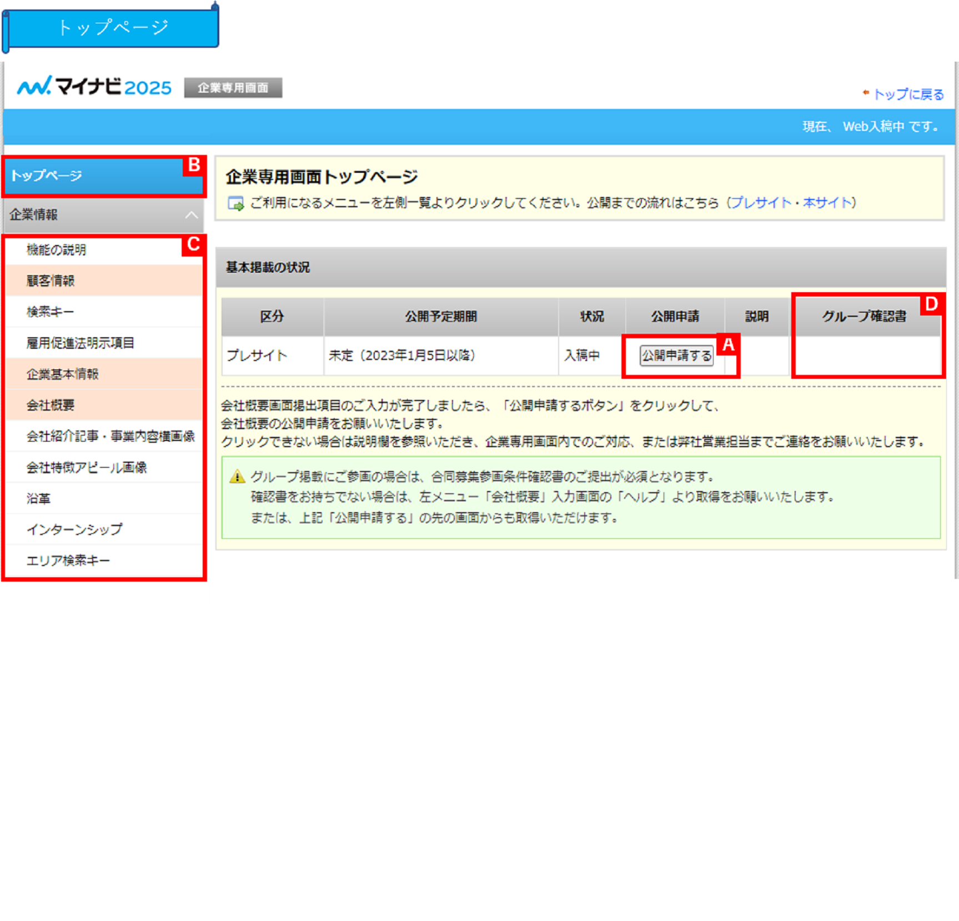Open 検索キー menu item
The image size is (959, 921).
point(104,312)
